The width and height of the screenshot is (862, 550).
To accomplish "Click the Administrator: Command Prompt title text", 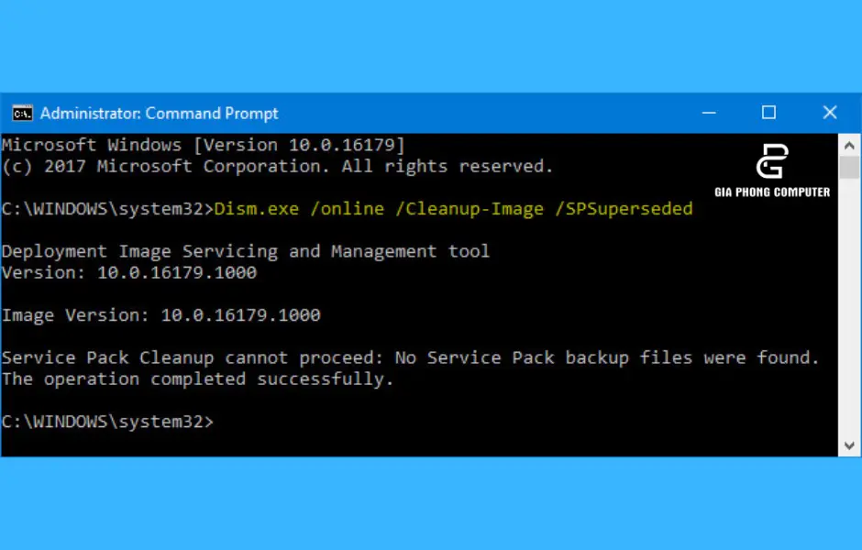I will (x=159, y=113).
